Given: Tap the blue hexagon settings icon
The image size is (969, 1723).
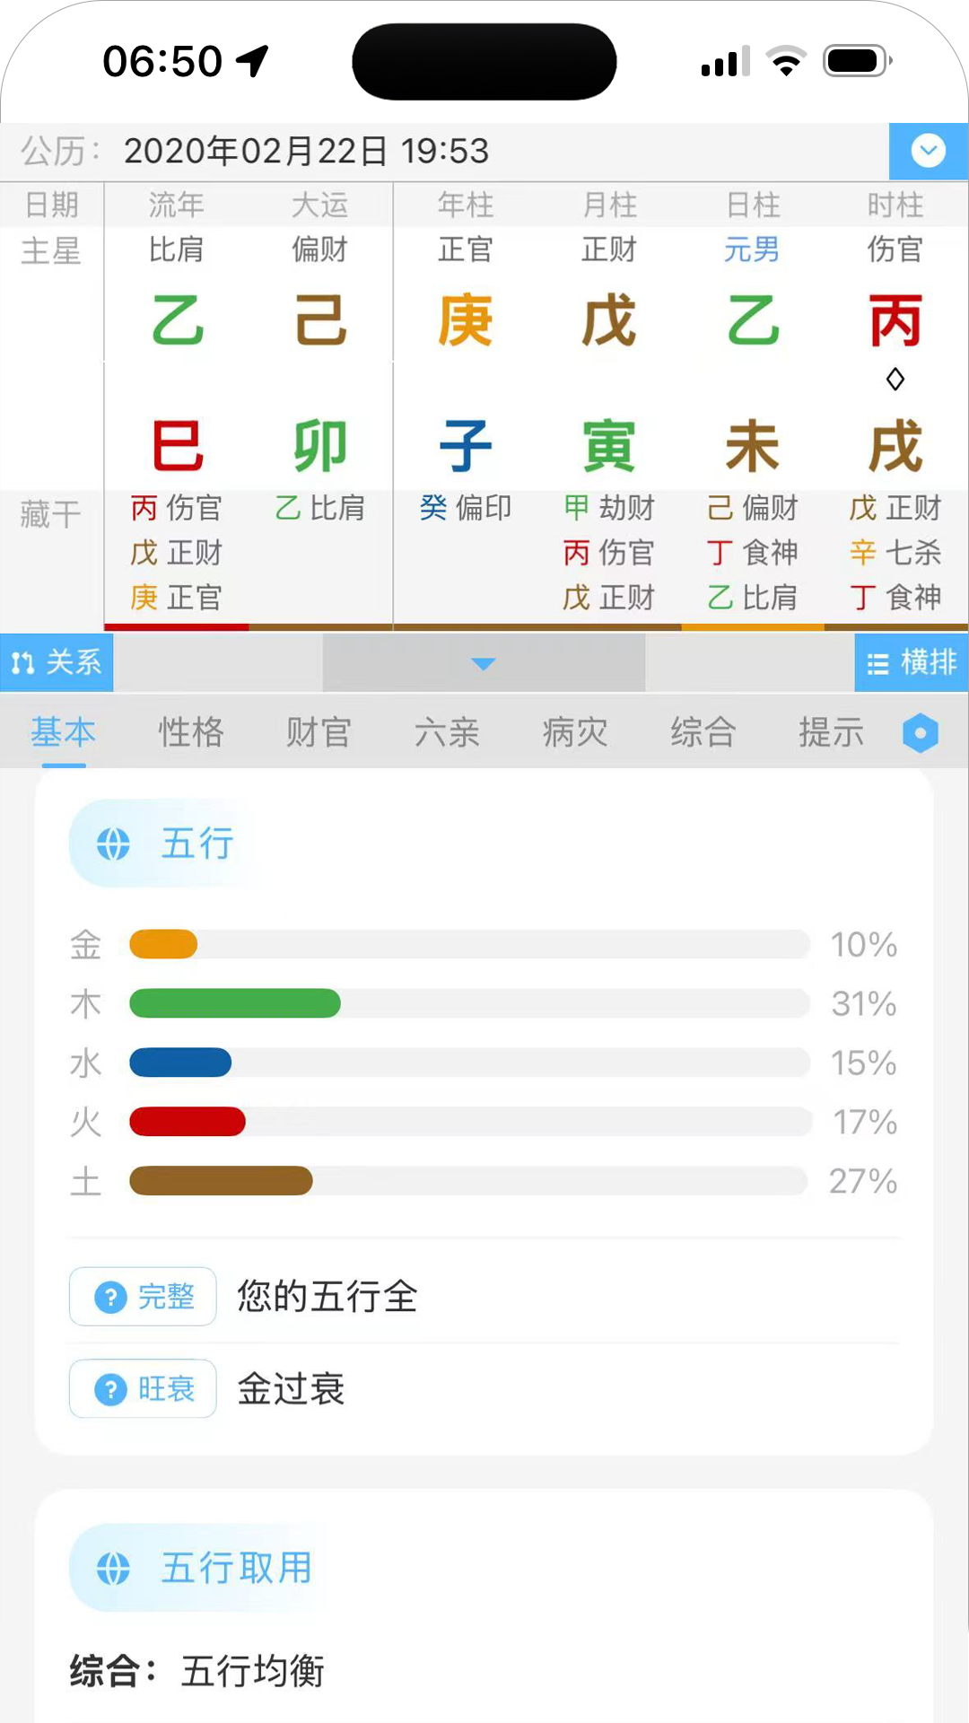Looking at the screenshot, I should coord(920,733).
